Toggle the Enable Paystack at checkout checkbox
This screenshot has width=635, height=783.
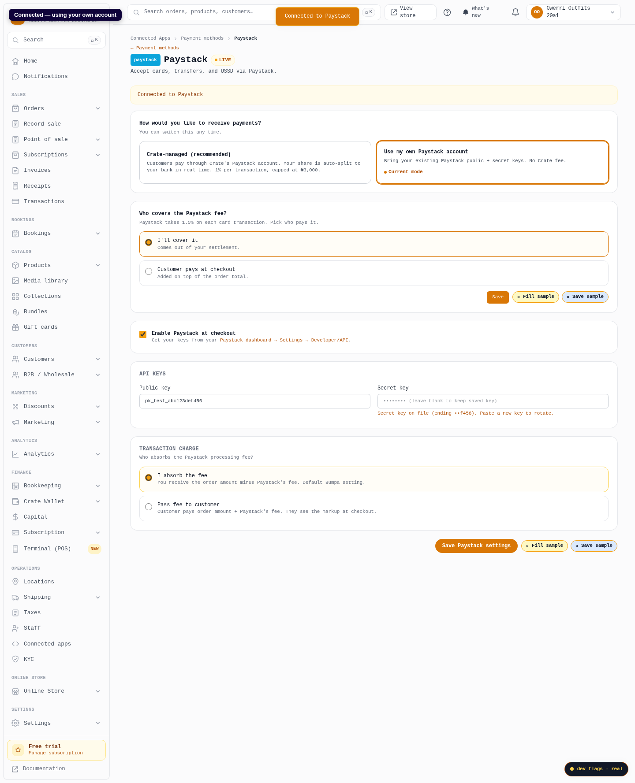point(143,334)
